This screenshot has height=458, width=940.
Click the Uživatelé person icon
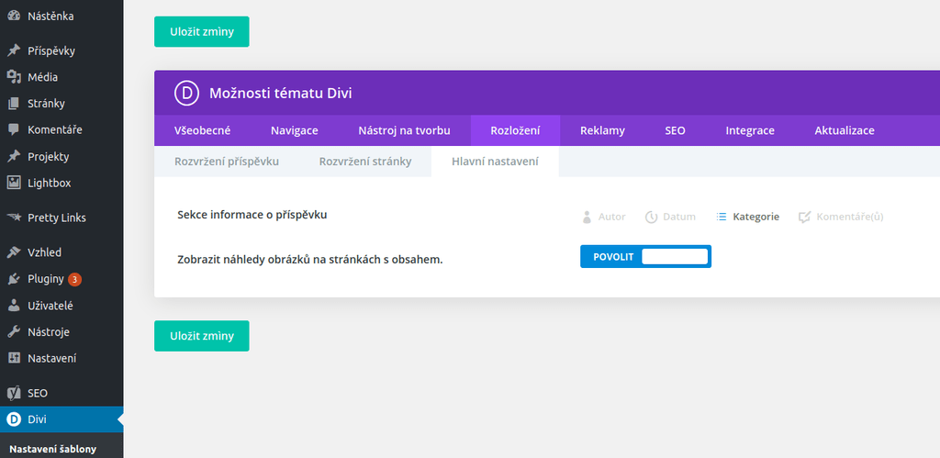tap(13, 305)
